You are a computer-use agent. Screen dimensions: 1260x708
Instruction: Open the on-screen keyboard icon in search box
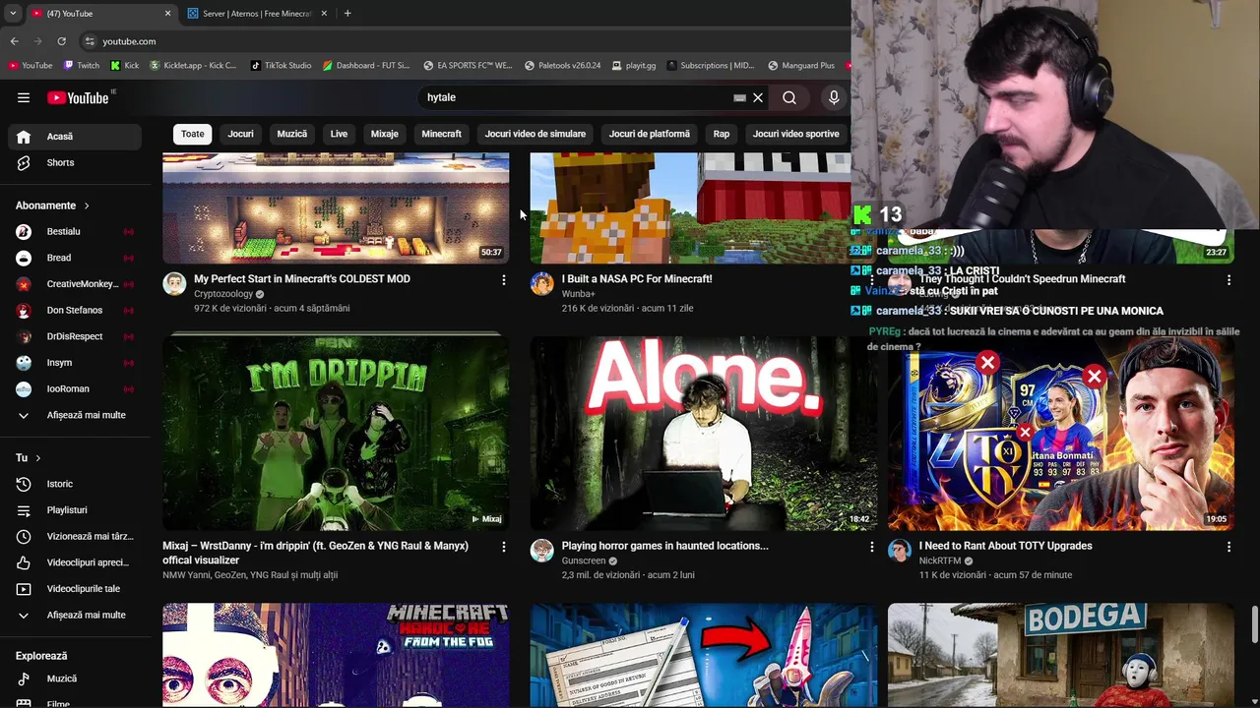(x=739, y=97)
